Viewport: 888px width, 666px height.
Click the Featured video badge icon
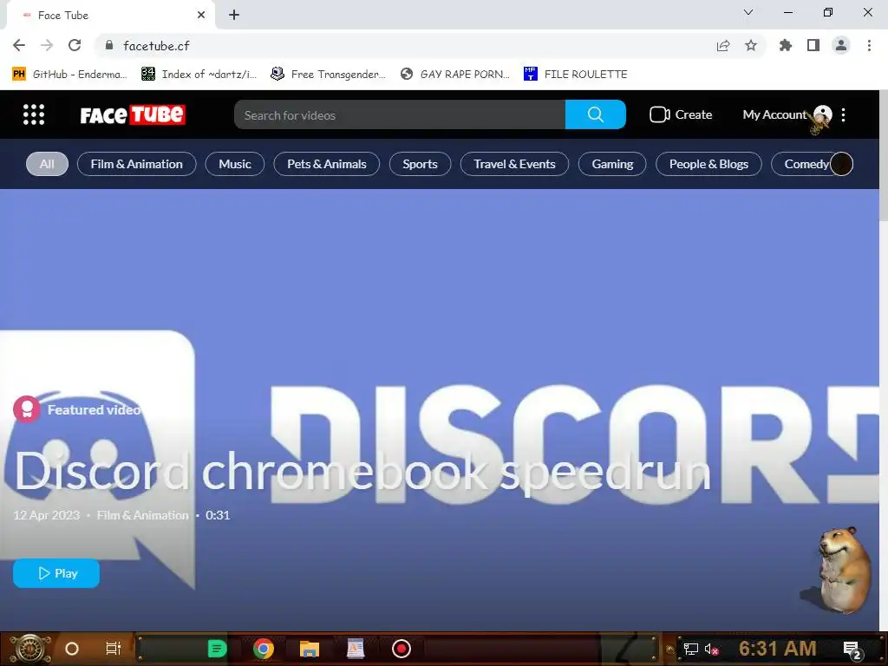pyautogui.click(x=27, y=409)
